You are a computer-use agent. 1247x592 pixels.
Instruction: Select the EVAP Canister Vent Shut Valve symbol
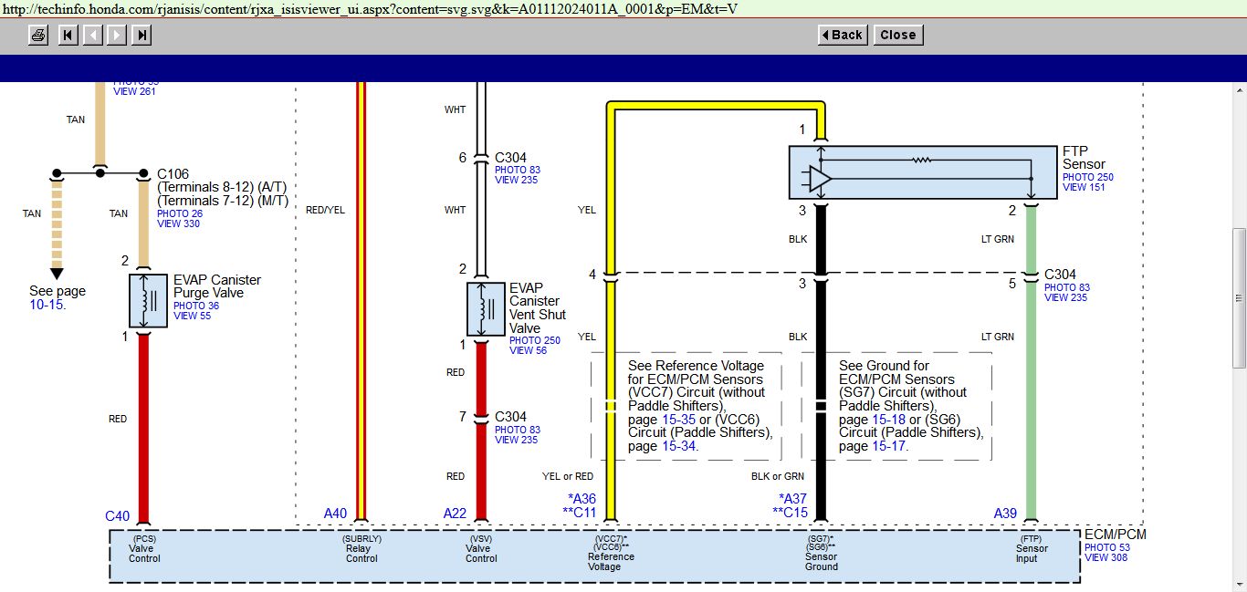pos(485,309)
